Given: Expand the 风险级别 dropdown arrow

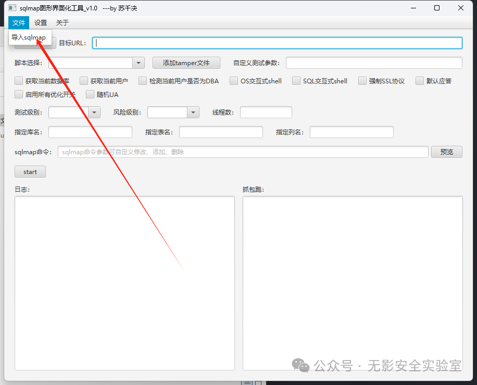Looking at the screenshot, I should 193,113.
